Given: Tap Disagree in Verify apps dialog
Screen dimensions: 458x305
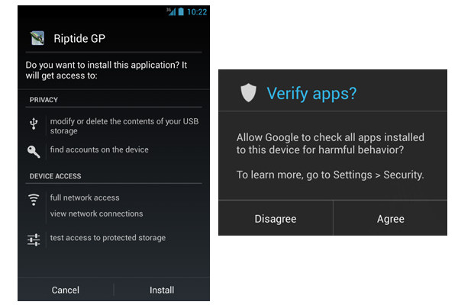Looking at the screenshot, I should [276, 218].
